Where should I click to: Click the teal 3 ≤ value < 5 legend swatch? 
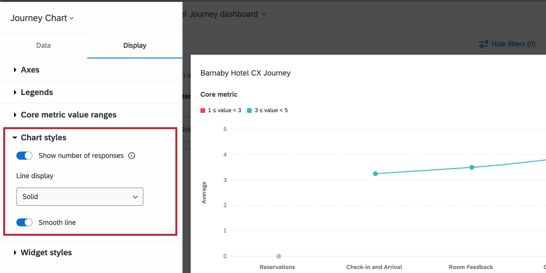click(249, 110)
